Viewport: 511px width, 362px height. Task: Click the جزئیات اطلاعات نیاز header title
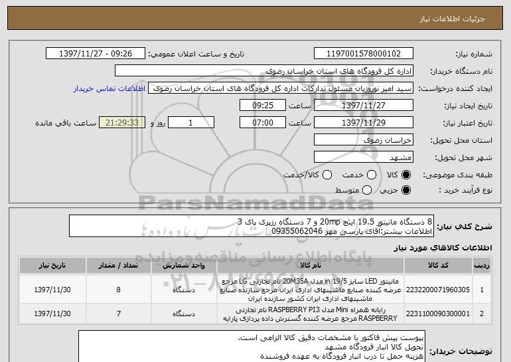click(x=452, y=19)
